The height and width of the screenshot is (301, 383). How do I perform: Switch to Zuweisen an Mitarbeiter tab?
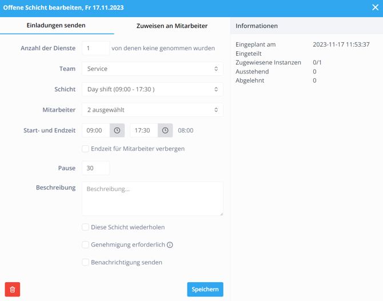[x=171, y=26]
